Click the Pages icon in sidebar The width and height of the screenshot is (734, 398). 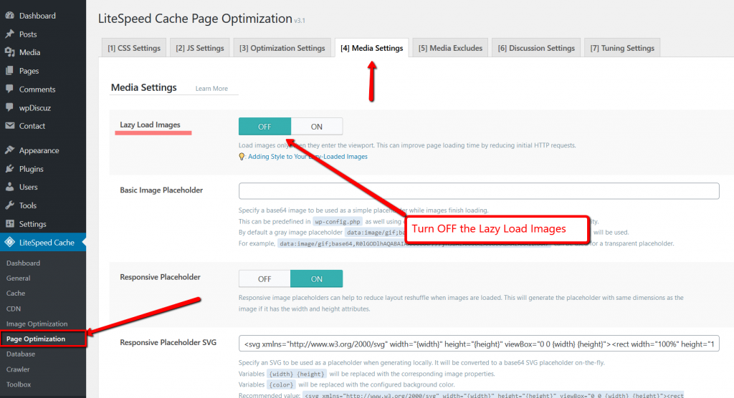(x=9, y=71)
